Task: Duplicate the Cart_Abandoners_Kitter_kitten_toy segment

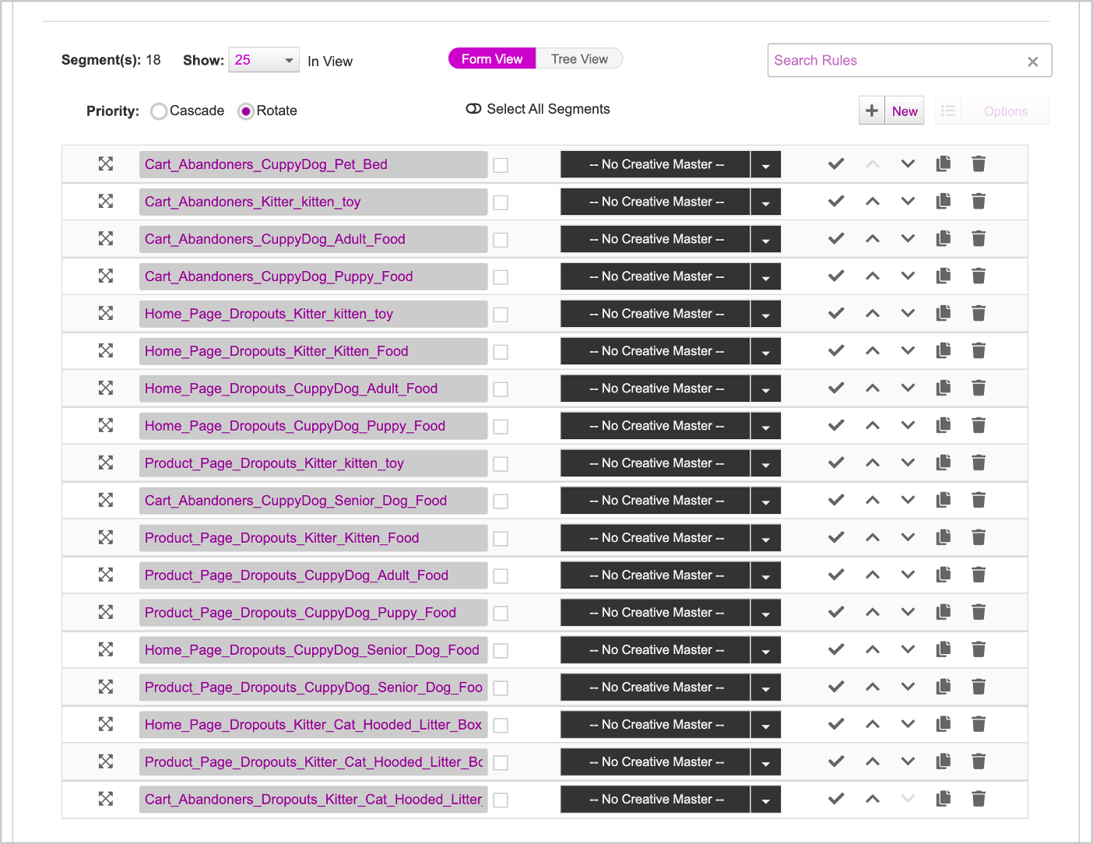Action: 944,201
